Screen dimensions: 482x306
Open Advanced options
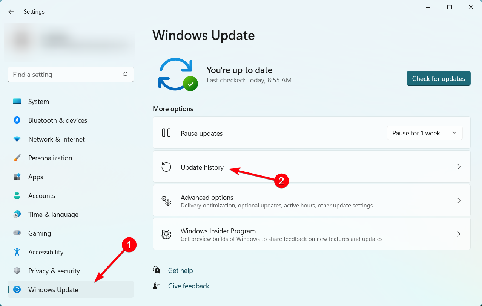(312, 200)
